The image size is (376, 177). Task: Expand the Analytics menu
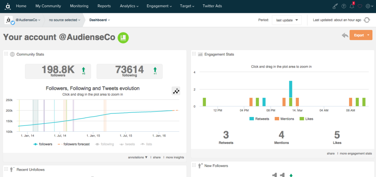[x=129, y=6]
